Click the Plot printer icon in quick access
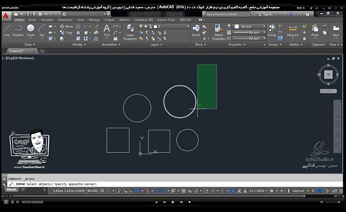This screenshot has height=212, width=346. (x=40, y=14)
